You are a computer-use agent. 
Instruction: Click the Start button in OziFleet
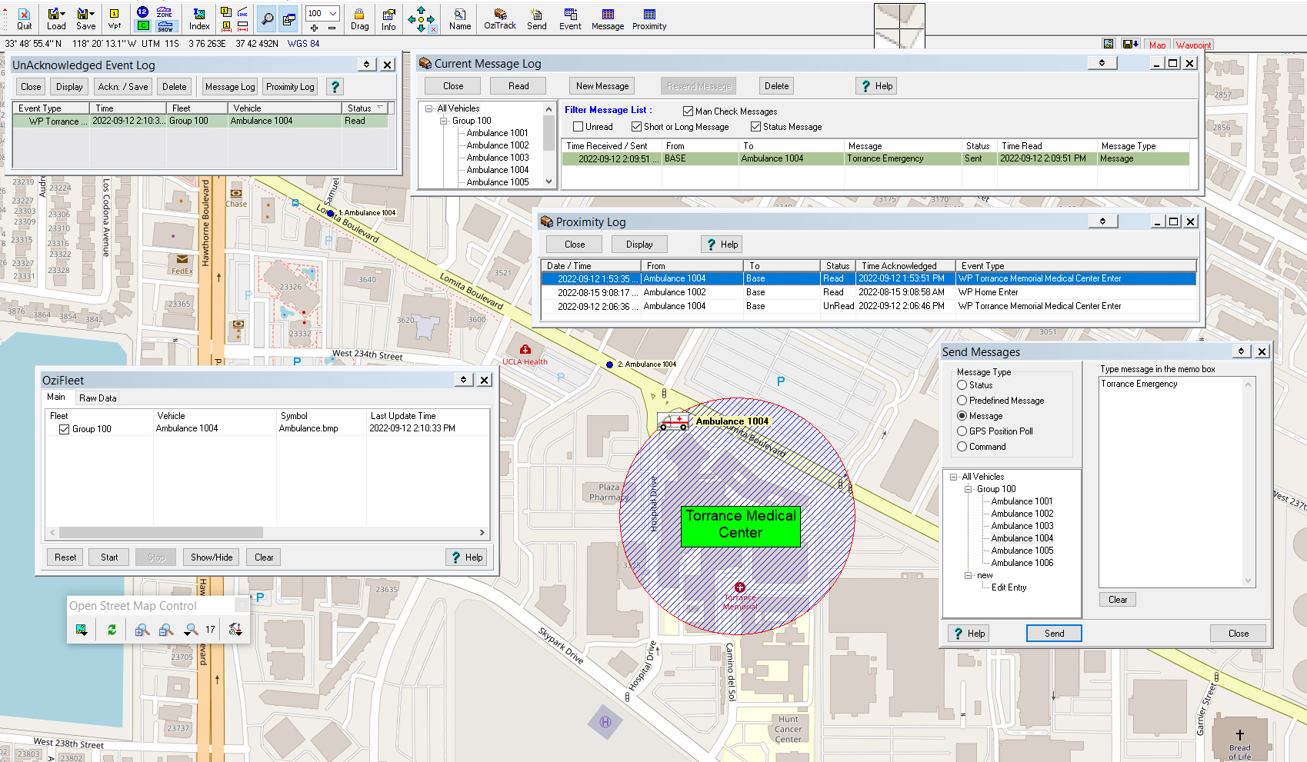[109, 557]
